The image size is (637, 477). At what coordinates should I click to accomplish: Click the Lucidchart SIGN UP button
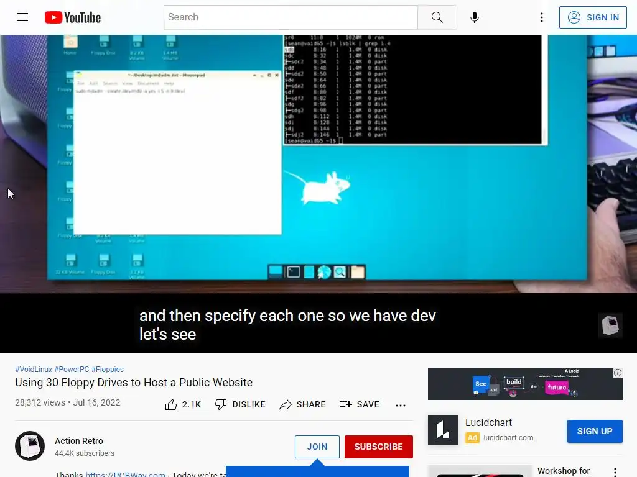click(x=595, y=431)
